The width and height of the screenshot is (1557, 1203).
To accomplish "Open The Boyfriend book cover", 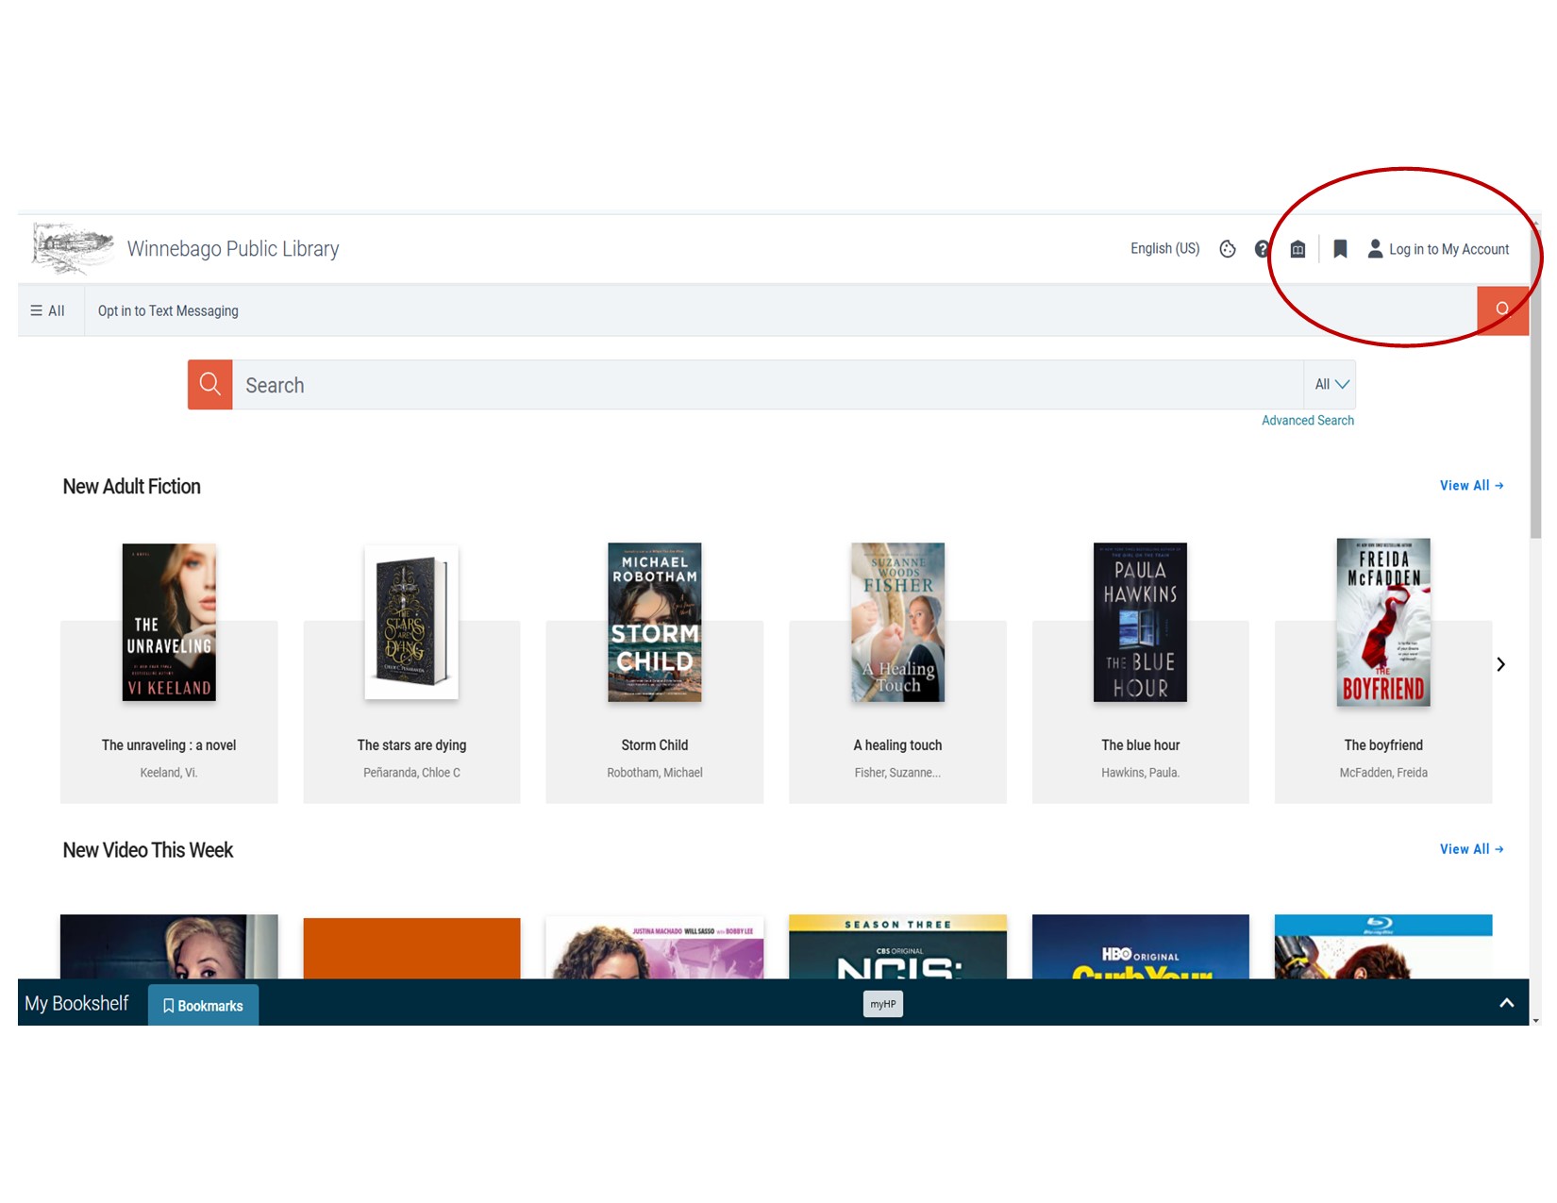I will click(1383, 622).
